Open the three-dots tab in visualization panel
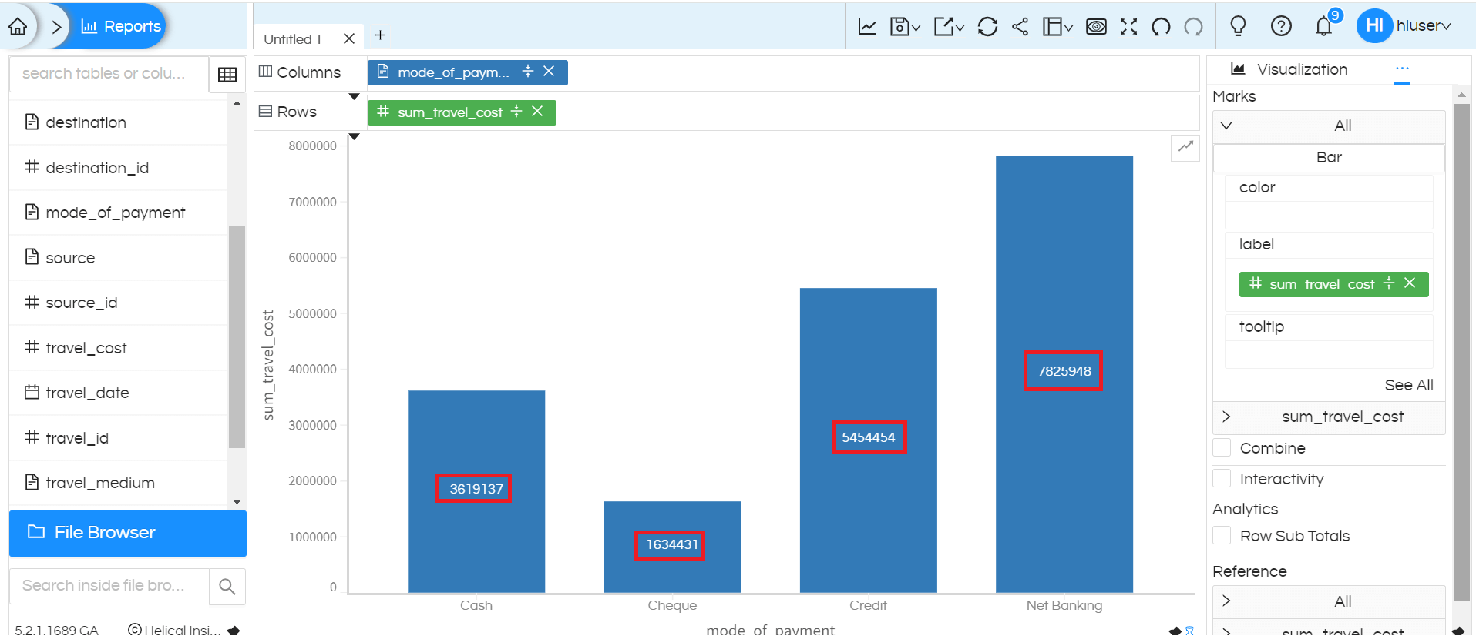The image size is (1476, 636). [x=1402, y=69]
